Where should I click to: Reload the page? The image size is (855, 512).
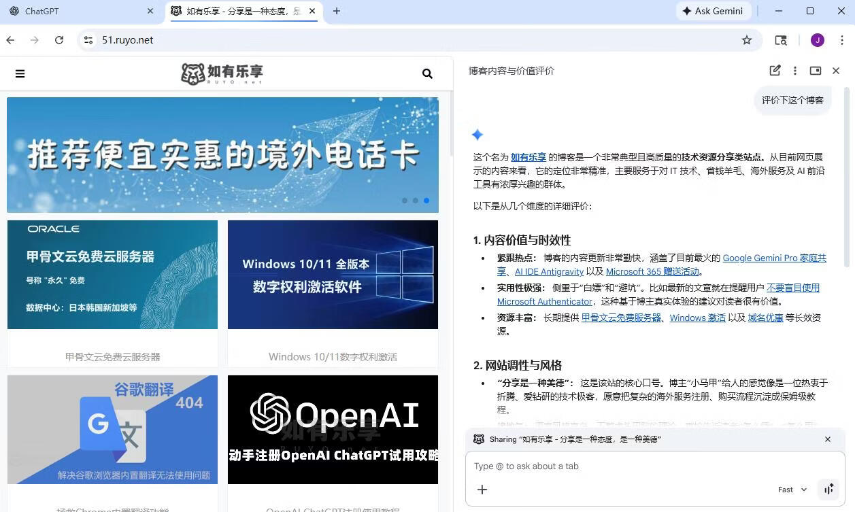pos(59,40)
